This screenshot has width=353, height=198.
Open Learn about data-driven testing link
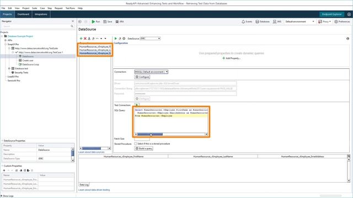(94, 190)
